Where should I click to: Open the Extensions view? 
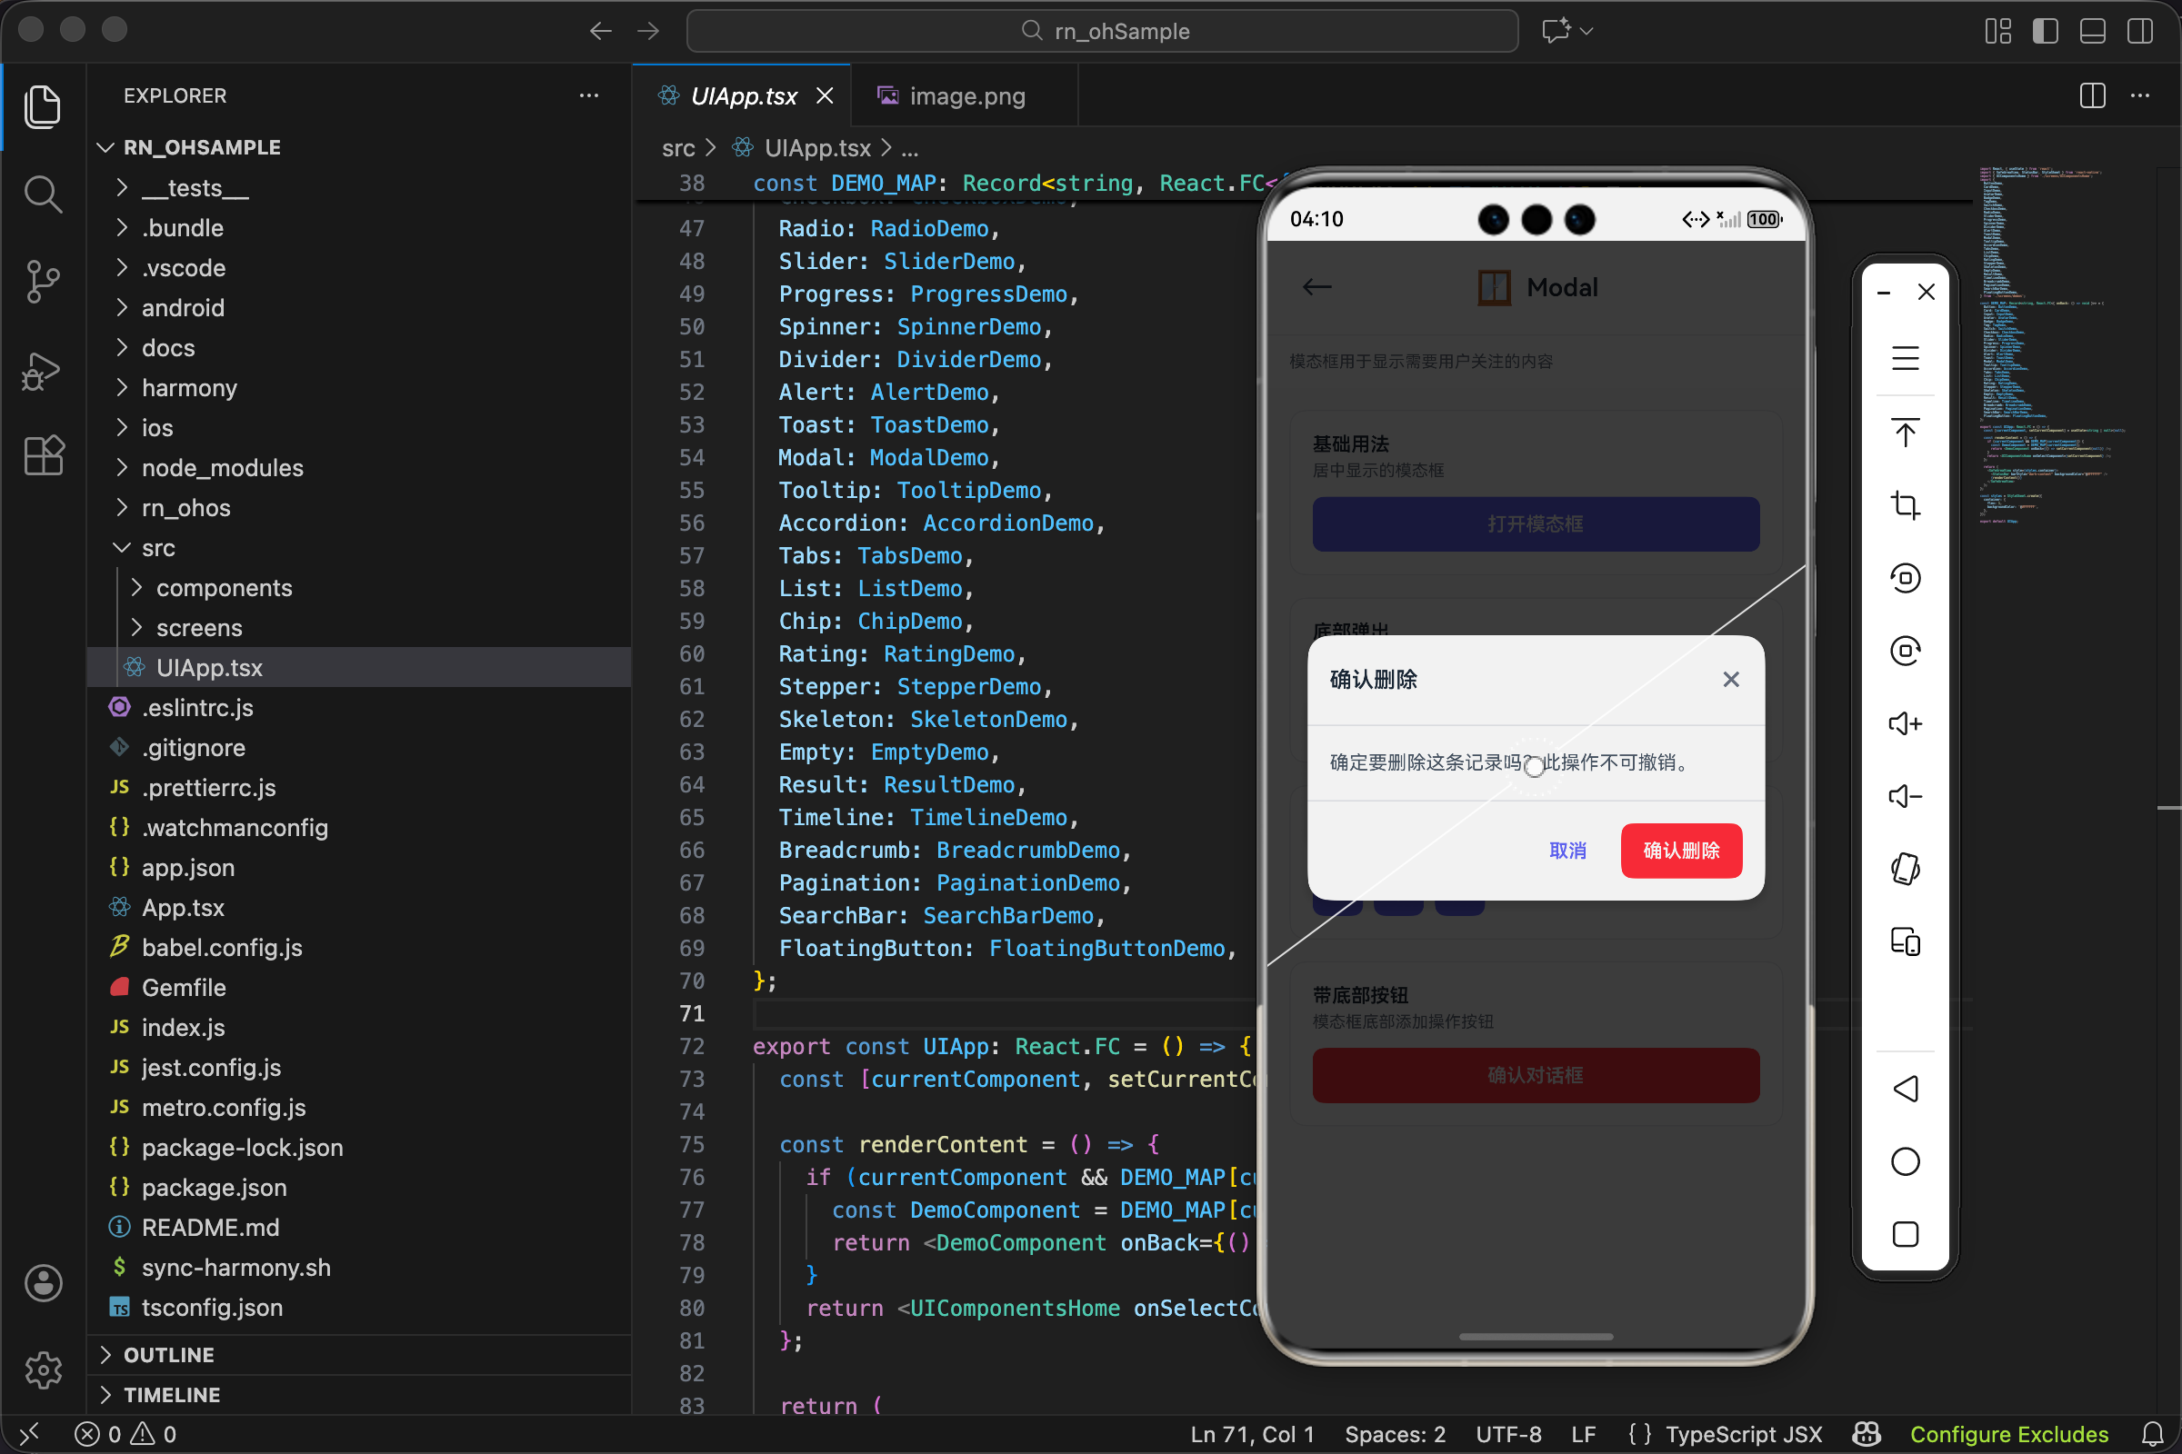pyautogui.click(x=43, y=455)
